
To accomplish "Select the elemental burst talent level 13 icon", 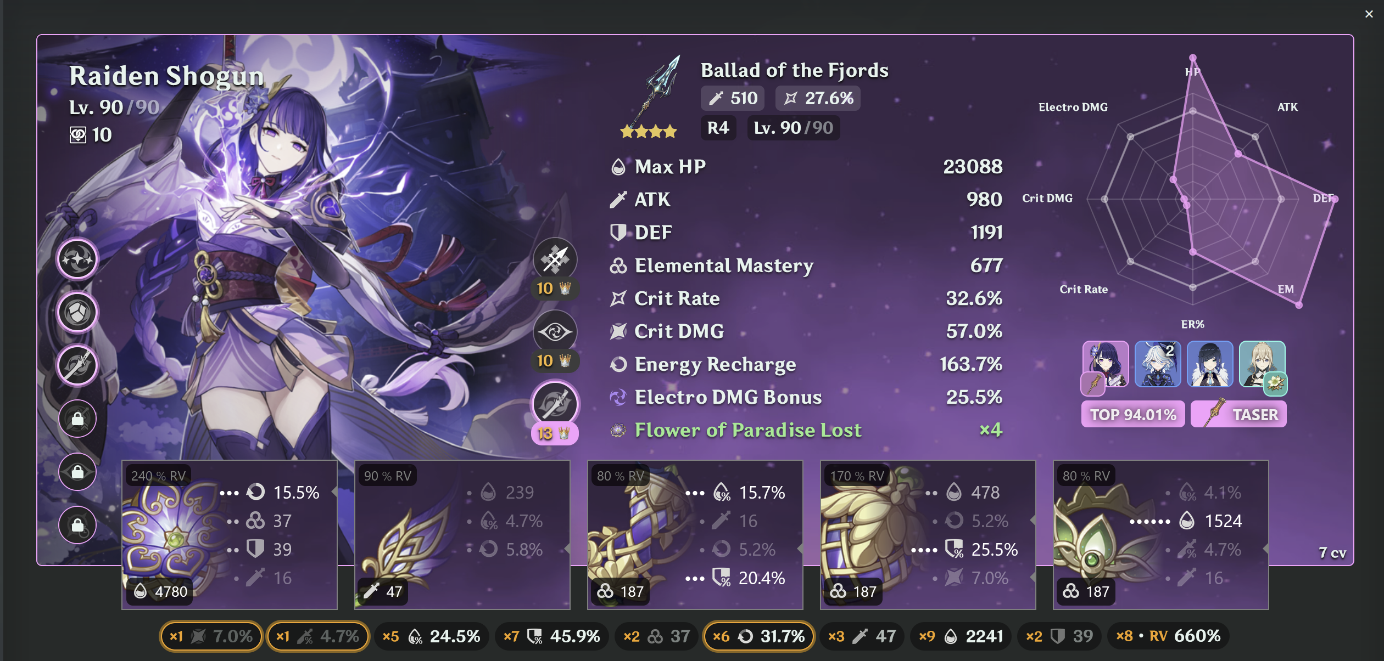I will 555,404.
